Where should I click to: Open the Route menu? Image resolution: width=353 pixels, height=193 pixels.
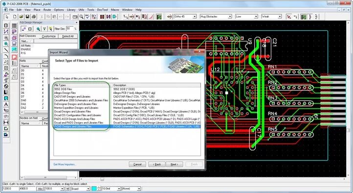point(47,10)
